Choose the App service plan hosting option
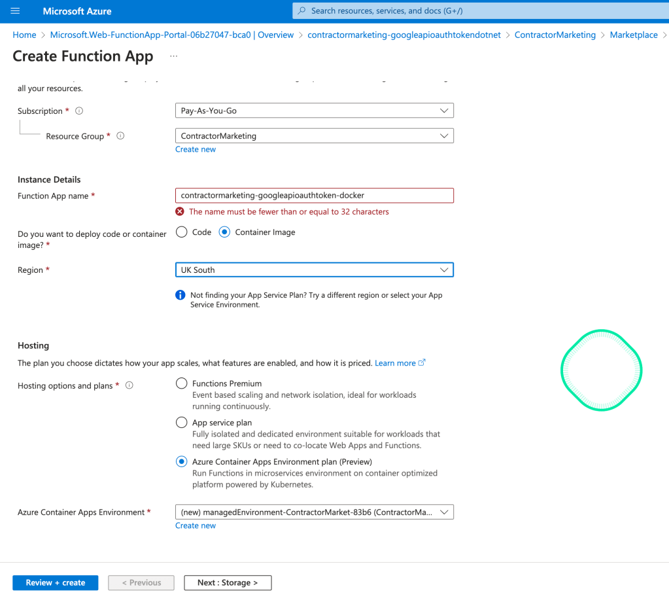Screen dimensions: 669x598 (181, 423)
